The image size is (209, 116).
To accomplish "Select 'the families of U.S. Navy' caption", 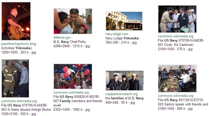I will (x=124, y=98).
